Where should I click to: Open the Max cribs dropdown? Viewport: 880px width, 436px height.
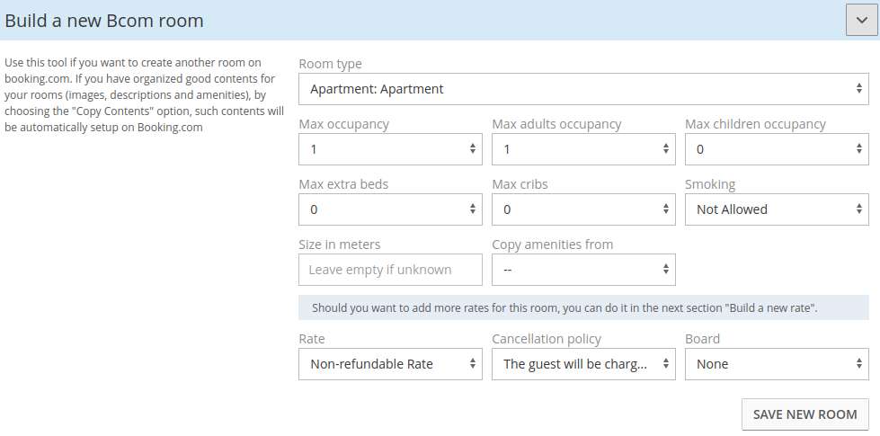pos(583,209)
